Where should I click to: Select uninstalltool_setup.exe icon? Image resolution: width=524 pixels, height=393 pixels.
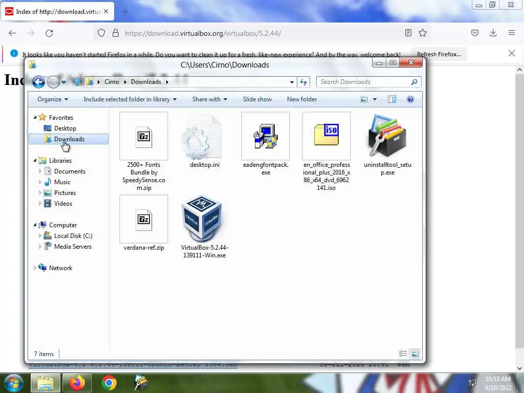[x=387, y=136]
